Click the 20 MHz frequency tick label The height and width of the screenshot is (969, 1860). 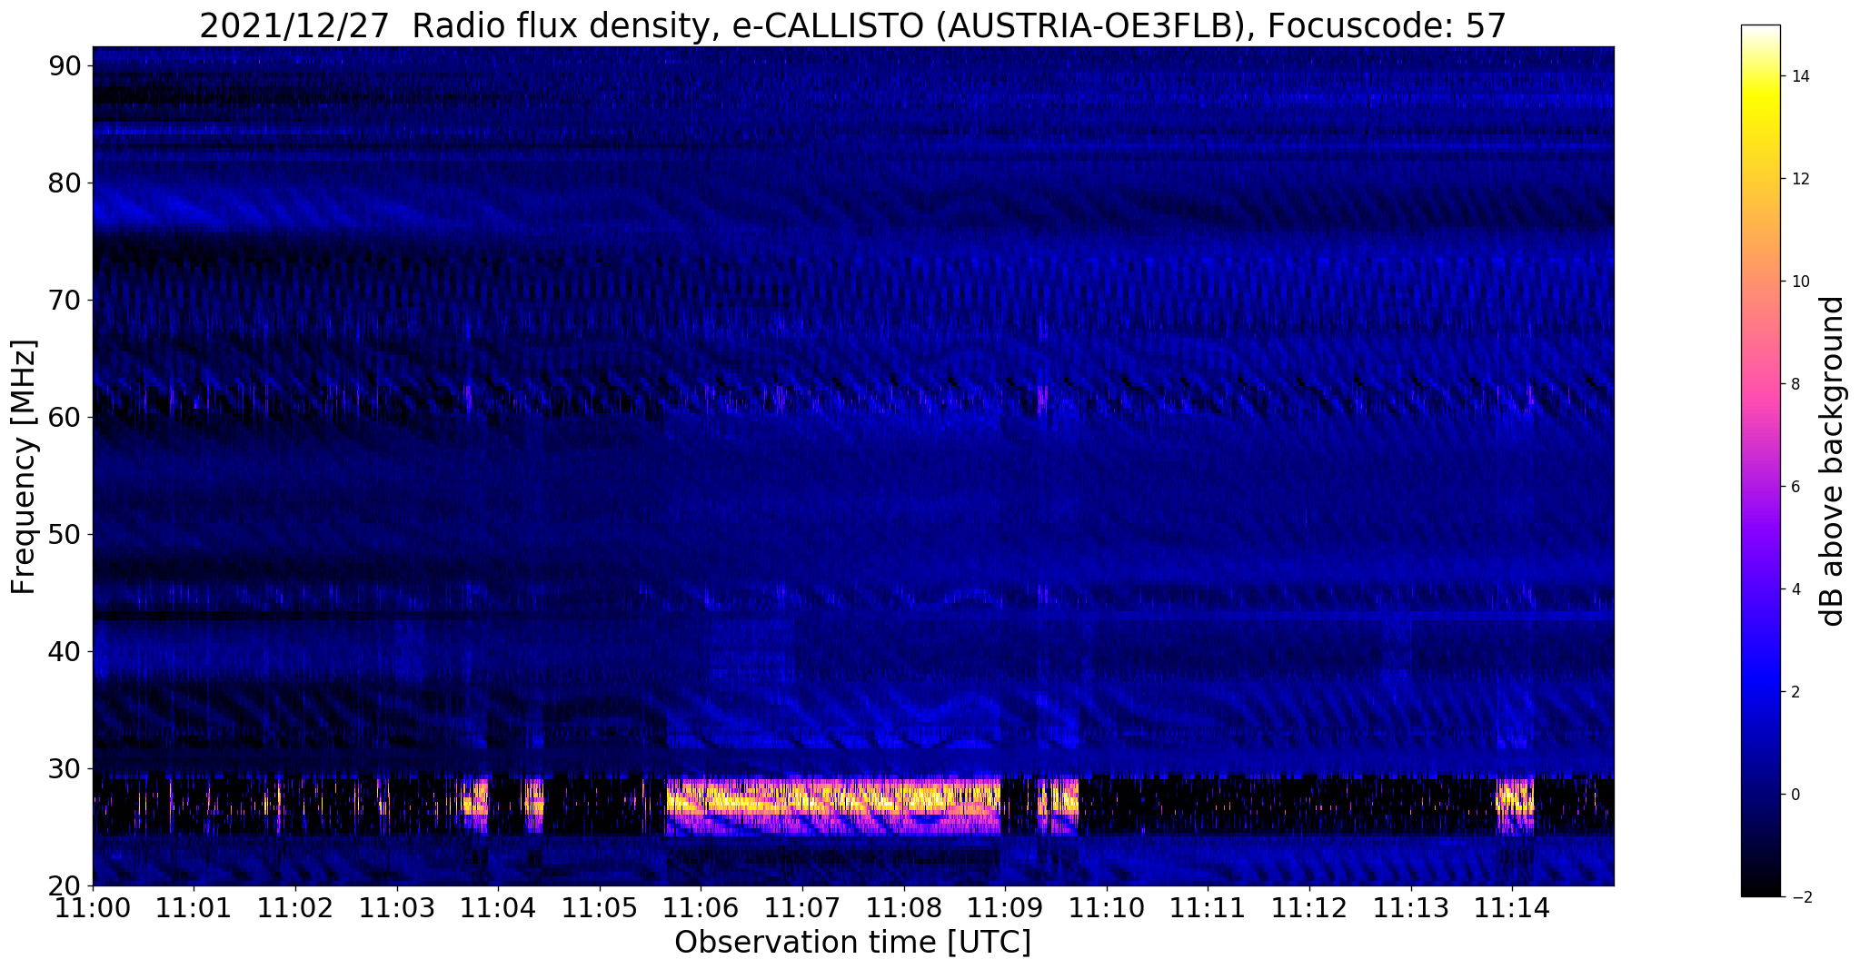[63, 885]
